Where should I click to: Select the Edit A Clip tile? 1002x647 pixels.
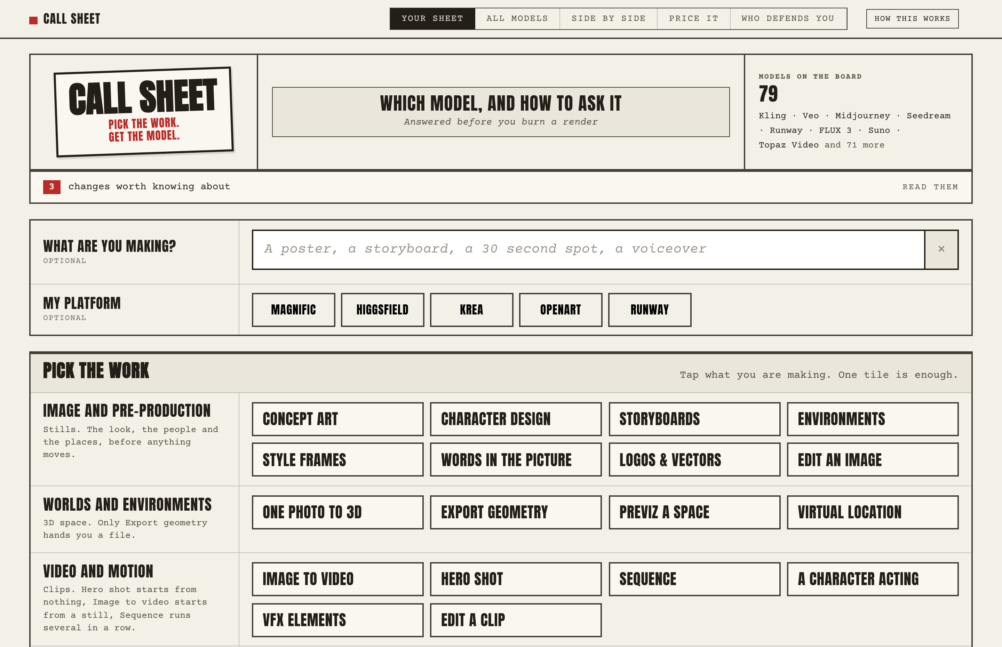click(516, 620)
